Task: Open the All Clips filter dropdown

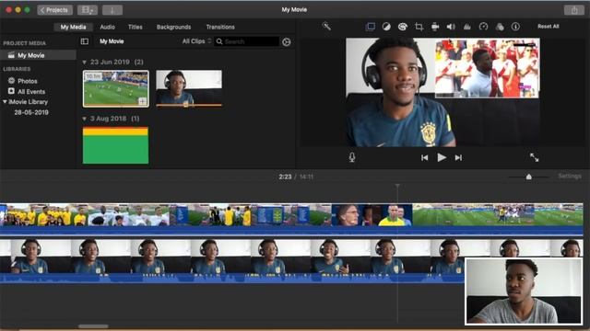Action: (x=196, y=41)
